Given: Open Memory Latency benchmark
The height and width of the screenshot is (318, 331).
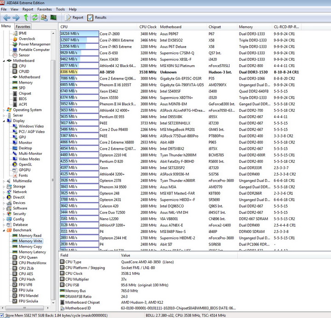Looking at the screenshot, I should [x=32, y=252].
